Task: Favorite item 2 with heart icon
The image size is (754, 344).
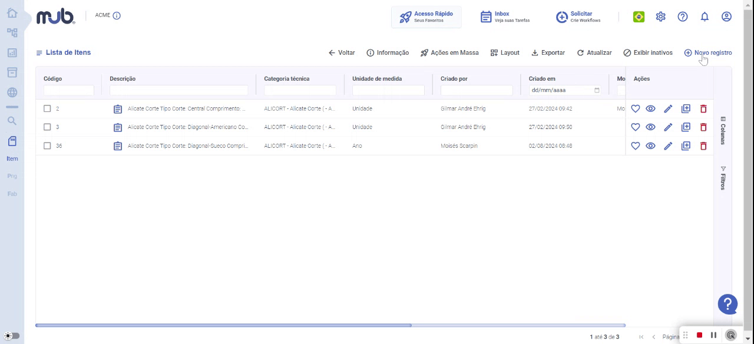Action: (635, 109)
